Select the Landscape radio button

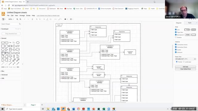(x=184, y=62)
